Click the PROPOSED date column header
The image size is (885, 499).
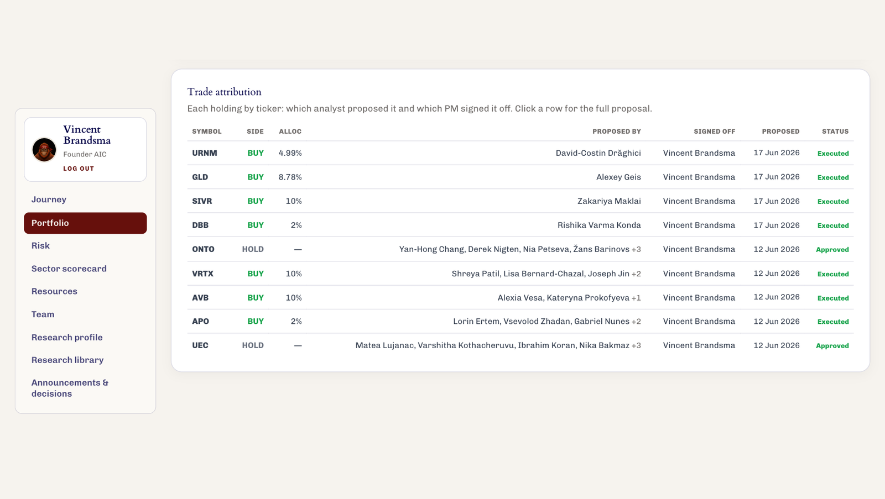[780, 132]
